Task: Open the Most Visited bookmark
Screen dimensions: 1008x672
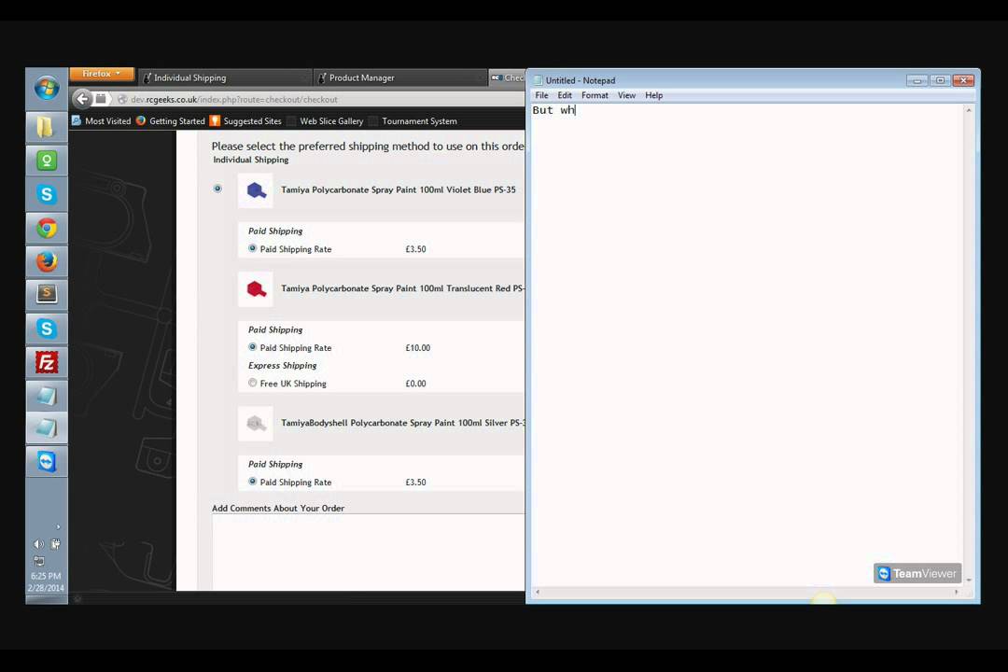Action: tap(101, 121)
